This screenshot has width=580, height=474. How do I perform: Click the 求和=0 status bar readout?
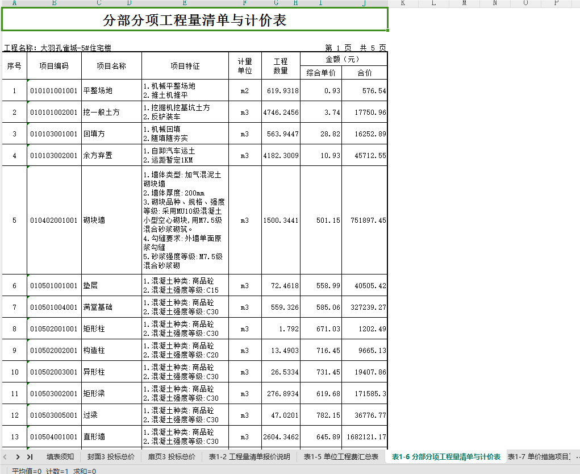coord(85,471)
